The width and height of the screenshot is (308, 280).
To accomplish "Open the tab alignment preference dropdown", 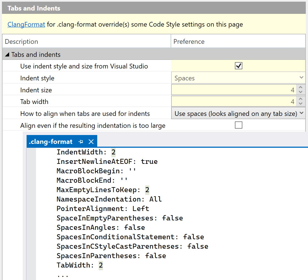I will [x=301, y=113].
